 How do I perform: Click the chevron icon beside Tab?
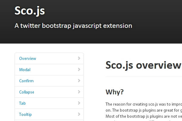click(79, 103)
